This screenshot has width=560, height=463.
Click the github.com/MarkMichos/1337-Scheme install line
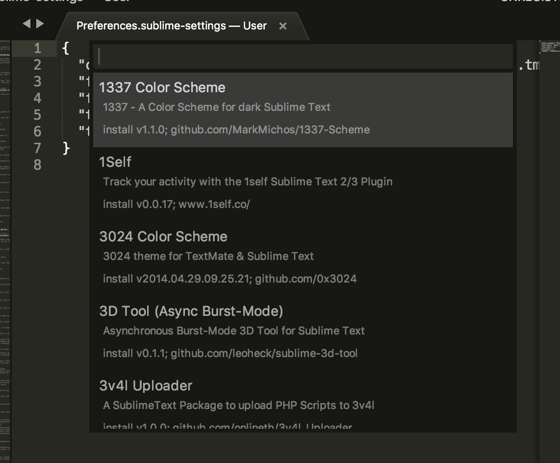point(236,129)
